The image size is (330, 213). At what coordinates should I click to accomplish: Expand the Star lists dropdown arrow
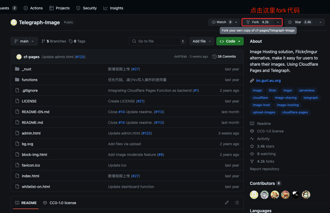coord(320,22)
